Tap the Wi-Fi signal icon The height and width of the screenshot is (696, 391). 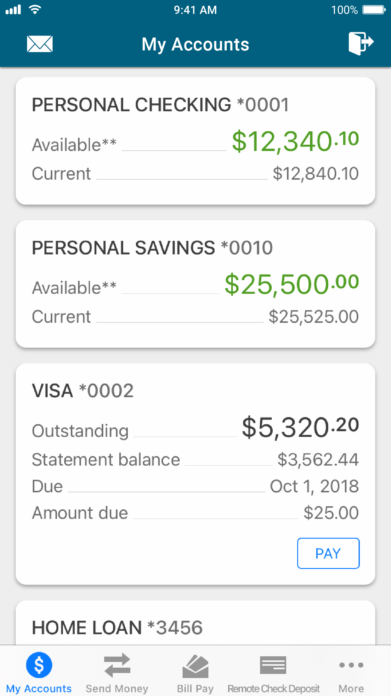(35, 9)
